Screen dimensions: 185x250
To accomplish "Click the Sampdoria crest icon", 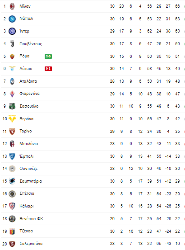I will click(x=12, y=181).
